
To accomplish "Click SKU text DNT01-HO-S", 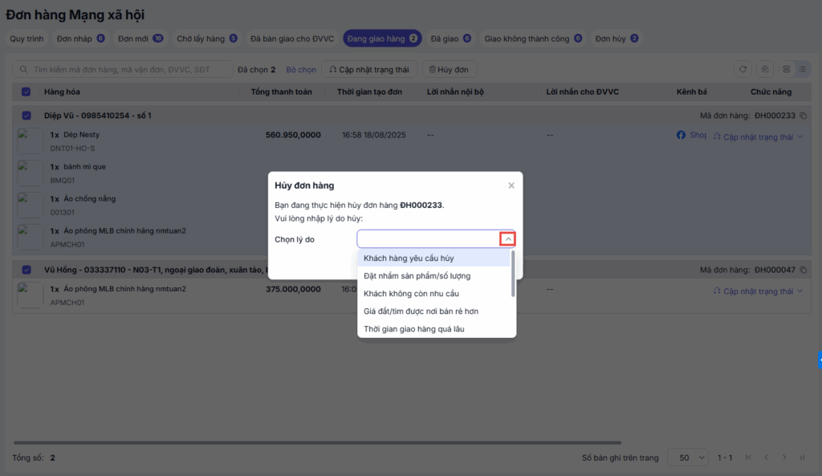I will click(x=72, y=148).
